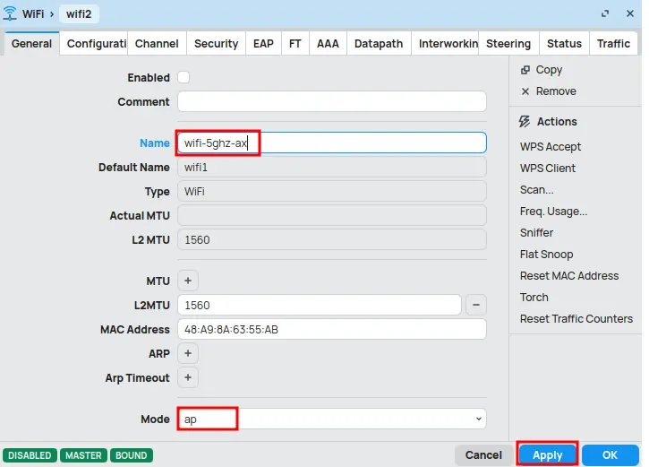Screen dimensions: 649x467
Task: Expand MTU field with plus icon
Action: tap(188, 281)
